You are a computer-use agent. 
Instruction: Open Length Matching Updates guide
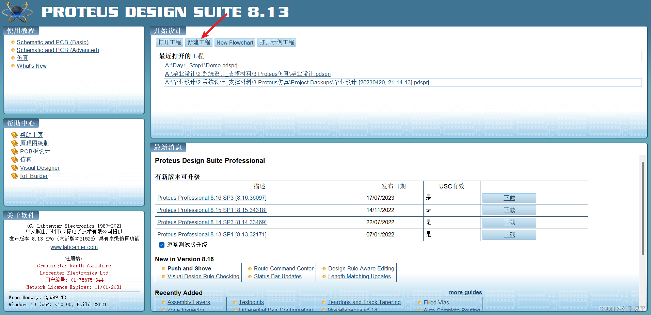pos(360,277)
